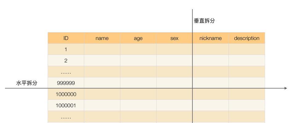This screenshot has width=294, height=123.
Task: Click the age column header
Action: 138,38
